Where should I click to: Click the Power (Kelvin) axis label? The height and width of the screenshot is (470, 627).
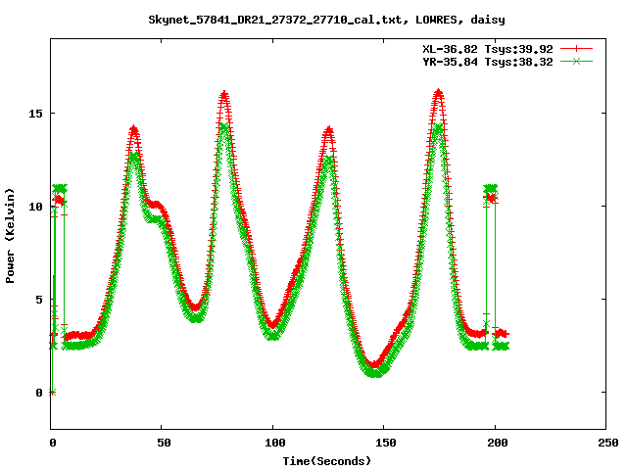point(10,236)
